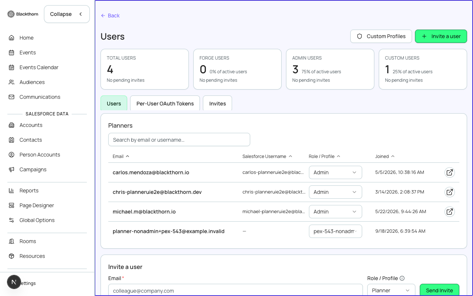Viewport: 473px width, 296px height.
Task: Go back using the Back link
Action: tap(110, 16)
